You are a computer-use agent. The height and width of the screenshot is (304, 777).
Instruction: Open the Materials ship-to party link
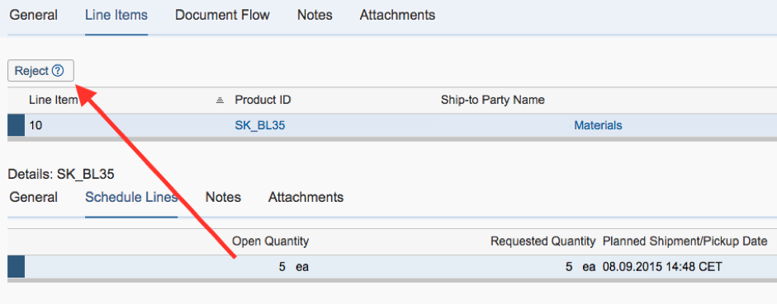pyautogui.click(x=598, y=125)
